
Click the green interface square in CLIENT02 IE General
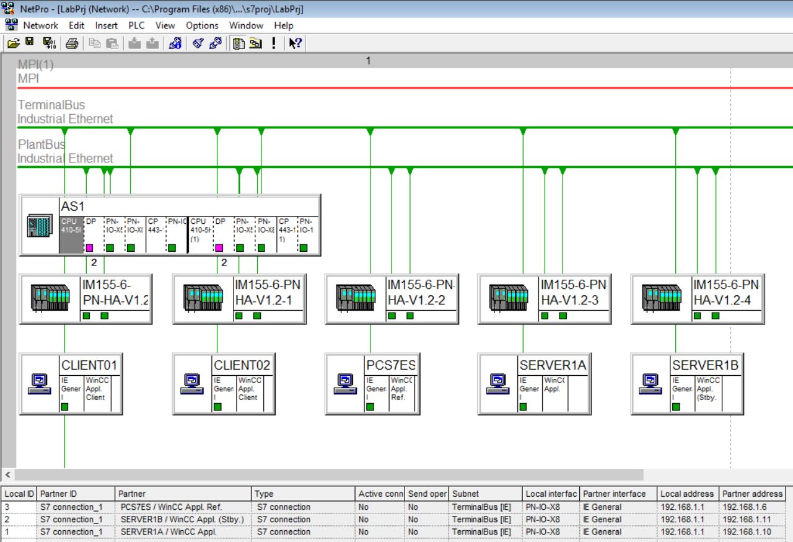click(217, 407)
